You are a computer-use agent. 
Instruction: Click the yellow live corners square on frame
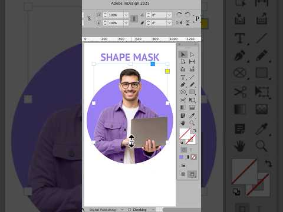167,71
